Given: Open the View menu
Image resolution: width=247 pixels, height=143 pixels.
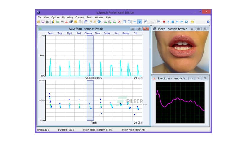Looking at the screenshot, I should point(46,17).
